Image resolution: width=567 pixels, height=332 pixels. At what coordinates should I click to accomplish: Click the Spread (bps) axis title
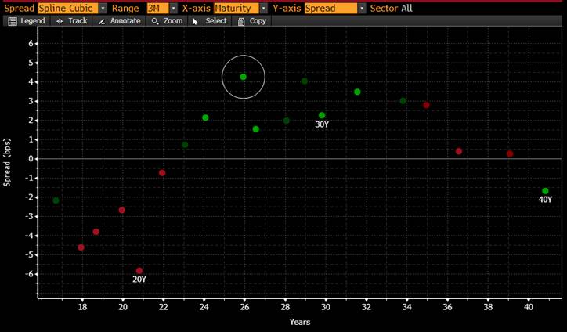click(7, 162)
